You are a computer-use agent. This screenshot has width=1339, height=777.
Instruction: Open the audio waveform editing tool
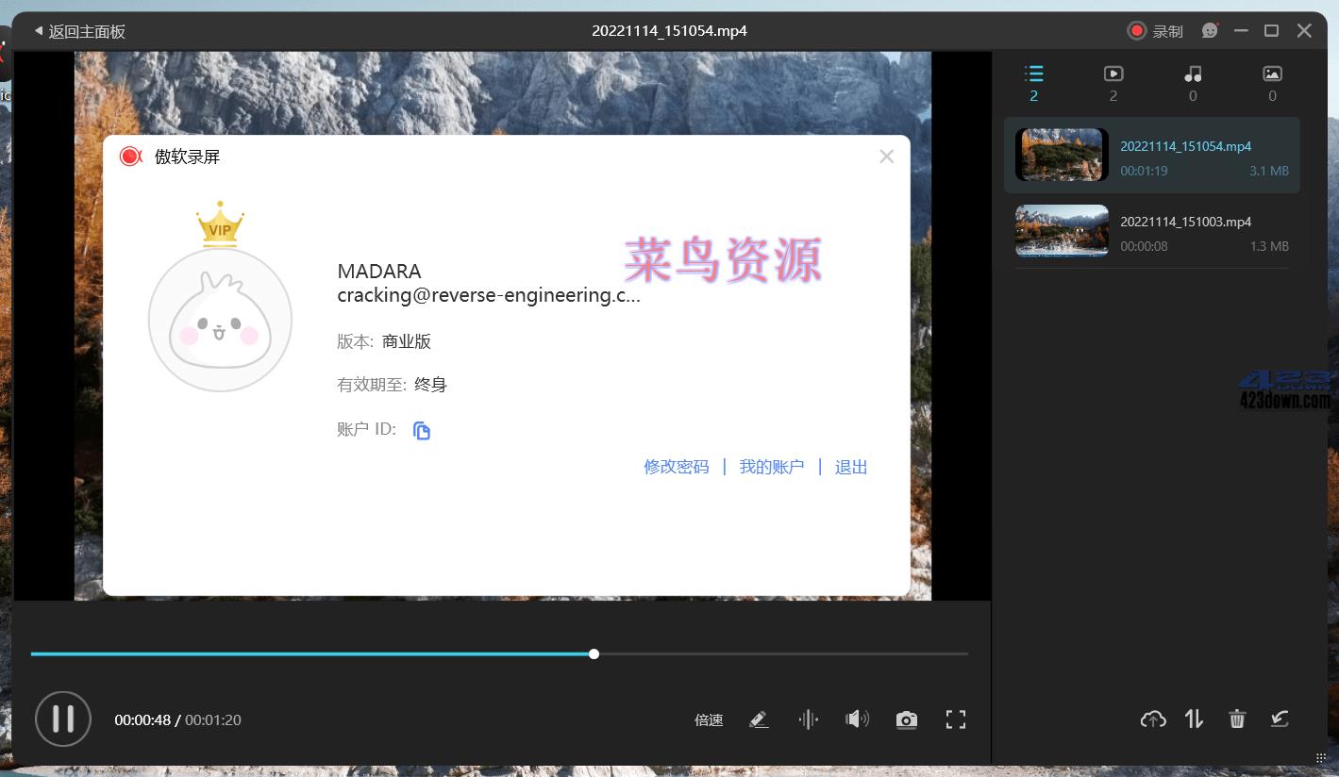[x=808, y=719]
